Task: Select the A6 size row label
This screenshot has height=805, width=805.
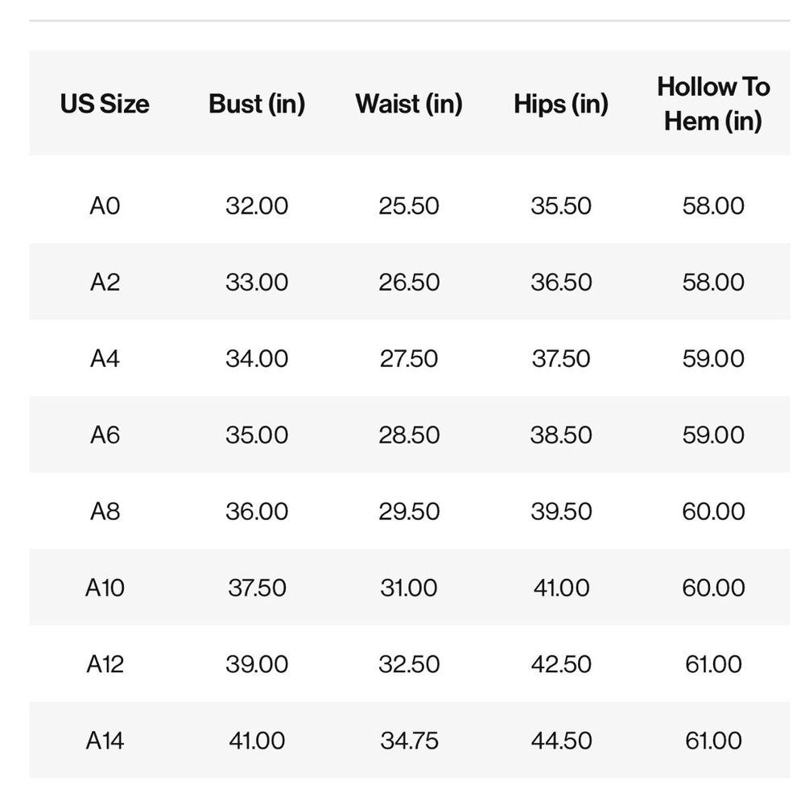Action: click(105, 435)
